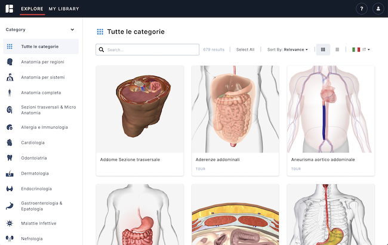
Task: Click the Select All button
Action: [x=245, y=49]
